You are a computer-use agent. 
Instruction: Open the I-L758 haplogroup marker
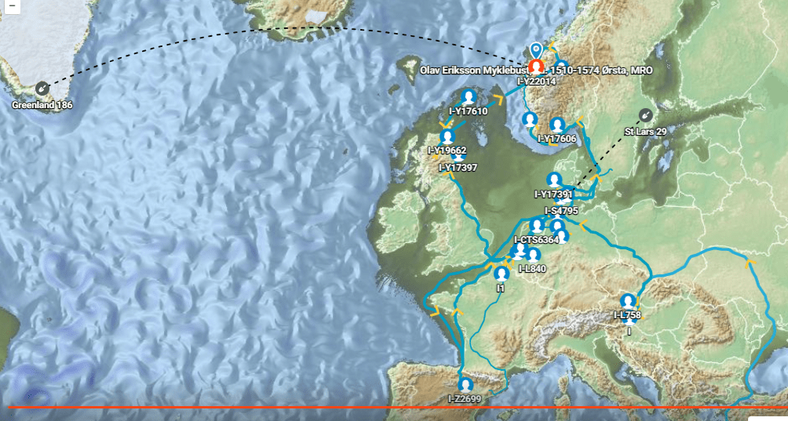pos(627,302)
